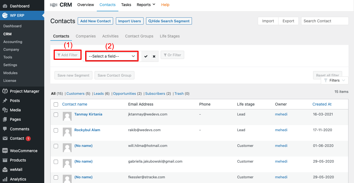Check the select-all contacts checkbox
The width and height of the screenshot is (354, 183).
click(56, 104)
